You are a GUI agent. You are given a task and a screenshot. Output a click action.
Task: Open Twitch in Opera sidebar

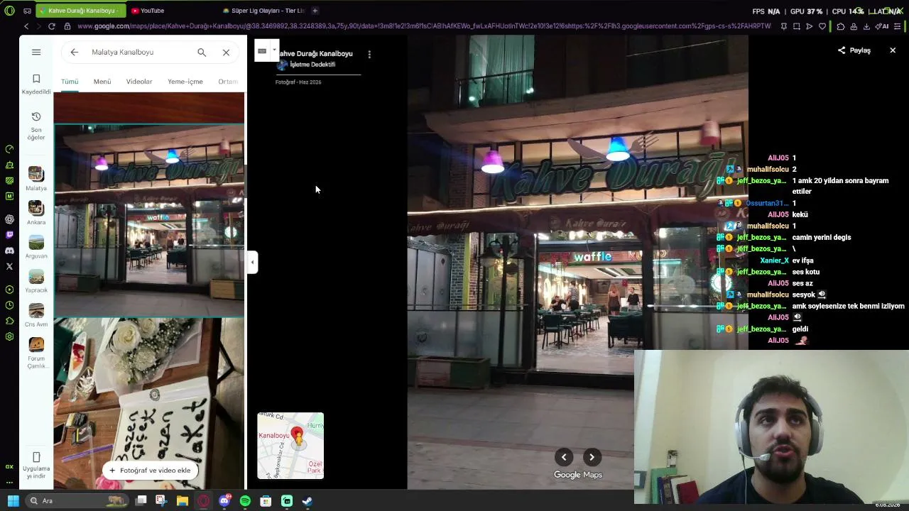pos(9,235)
